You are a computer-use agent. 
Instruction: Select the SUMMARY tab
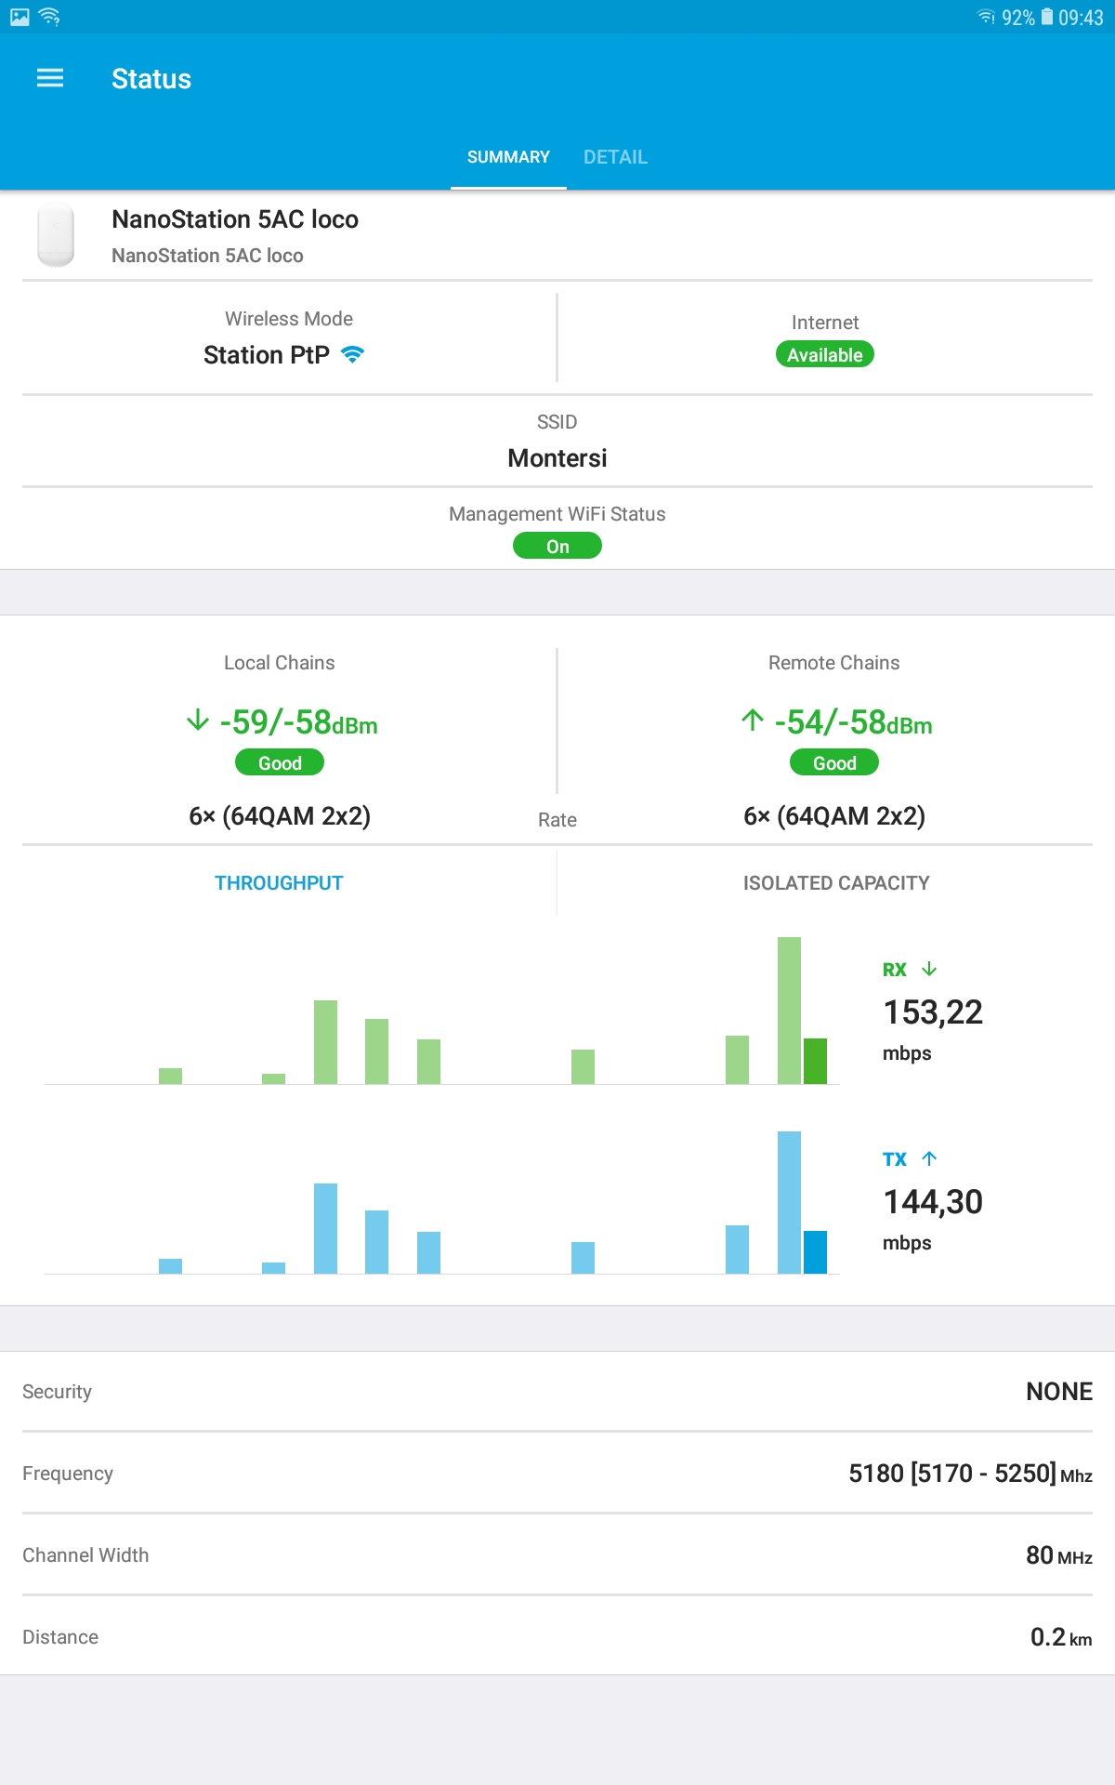(508, 157)
